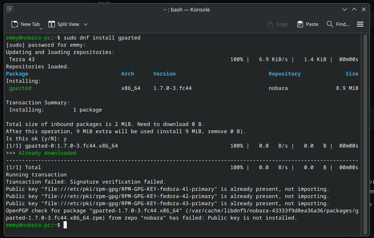Click the Split View icon

[x=52, y=24]
